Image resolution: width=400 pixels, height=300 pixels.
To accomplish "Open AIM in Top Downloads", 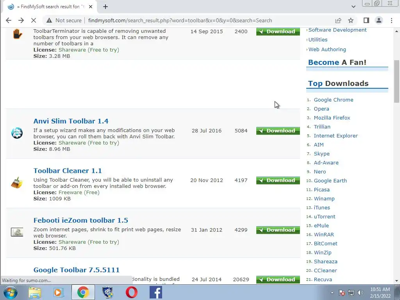I will click(319, 145).
